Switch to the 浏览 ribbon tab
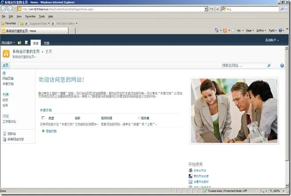 point(36,43)
